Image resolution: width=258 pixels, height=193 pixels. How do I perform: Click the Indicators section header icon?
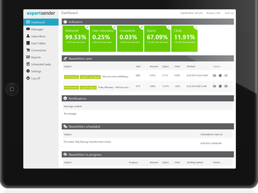tap(65, 21)
